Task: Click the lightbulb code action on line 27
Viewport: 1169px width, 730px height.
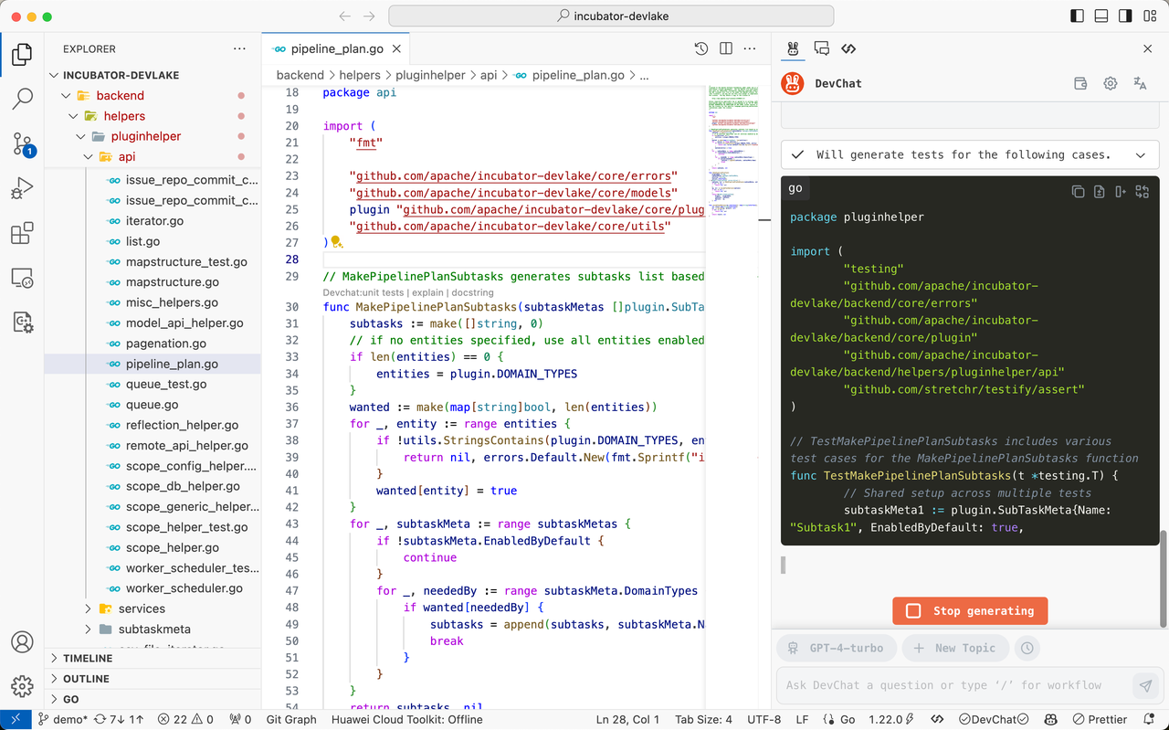Action: [x=335, y=242]
